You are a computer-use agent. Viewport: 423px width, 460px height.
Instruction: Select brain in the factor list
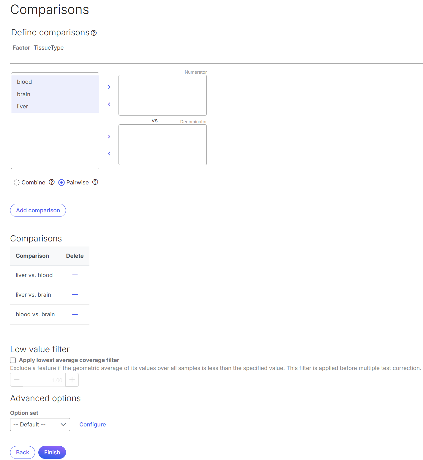[x=24, y=94]
